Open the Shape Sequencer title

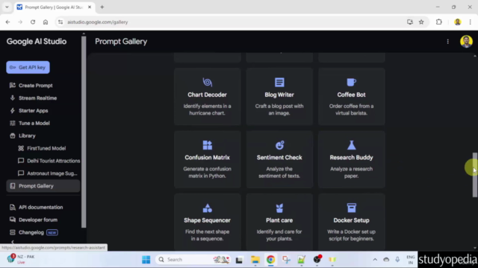(x=208, y=220)
